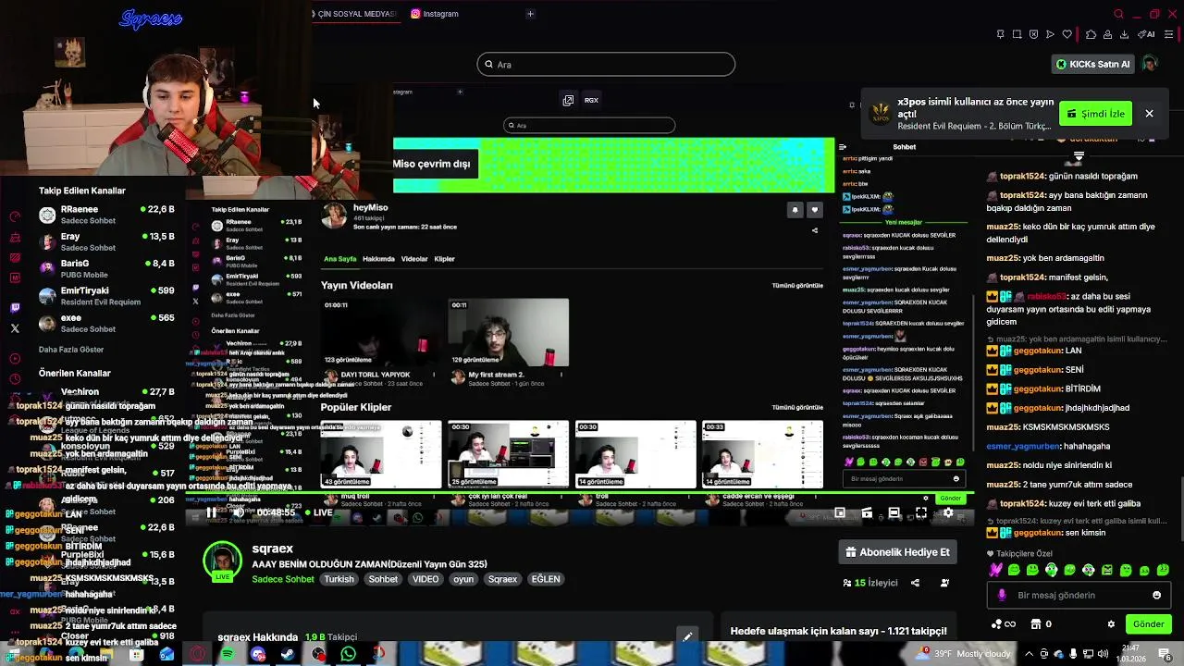Open the inner heyMiso page Videolar tab

(x=414, y=259)
